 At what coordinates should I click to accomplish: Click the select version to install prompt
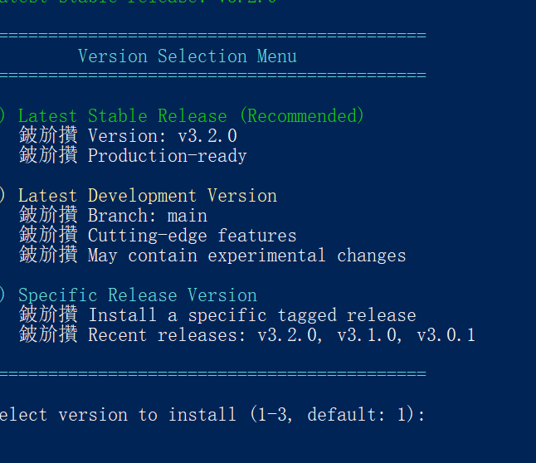[212, 415]
